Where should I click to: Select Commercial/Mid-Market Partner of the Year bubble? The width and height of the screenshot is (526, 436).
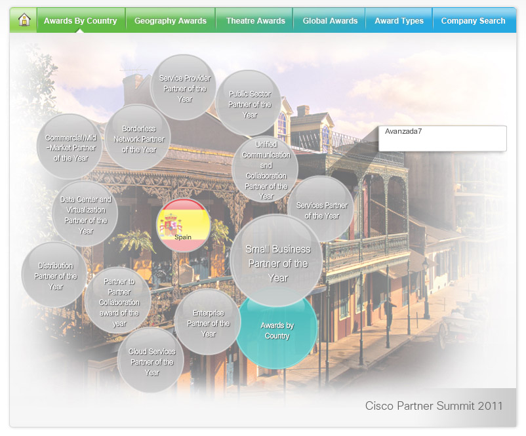70,148
